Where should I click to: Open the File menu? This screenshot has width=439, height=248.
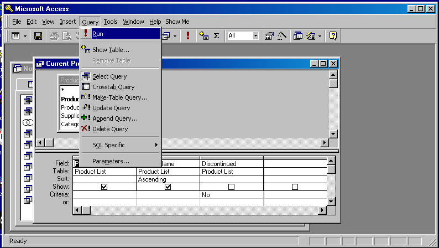[17, 22]
